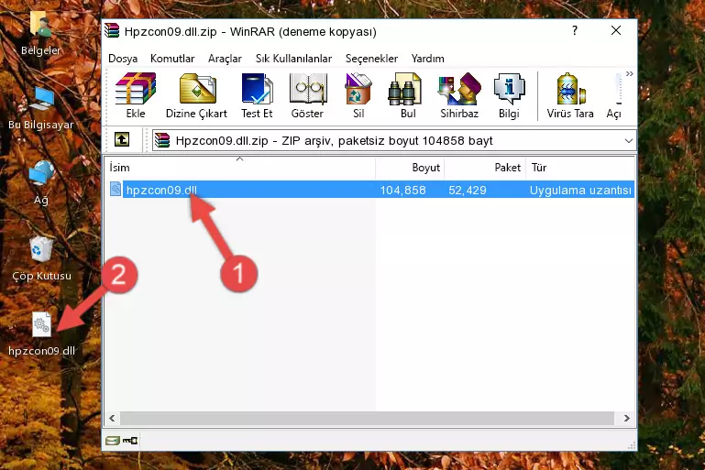This screenshot has height=470, width=705.
Task: Expand the archive path dropdown
Action: [x=628, y=141]
